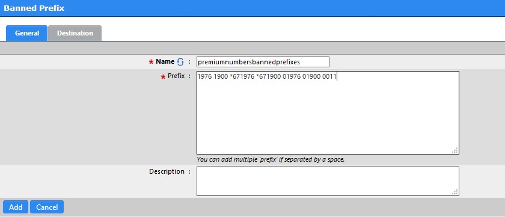Grab the Prefix textarea resize handle
The height and width of the screenshot is (217, 505).
tap(455, 151)
